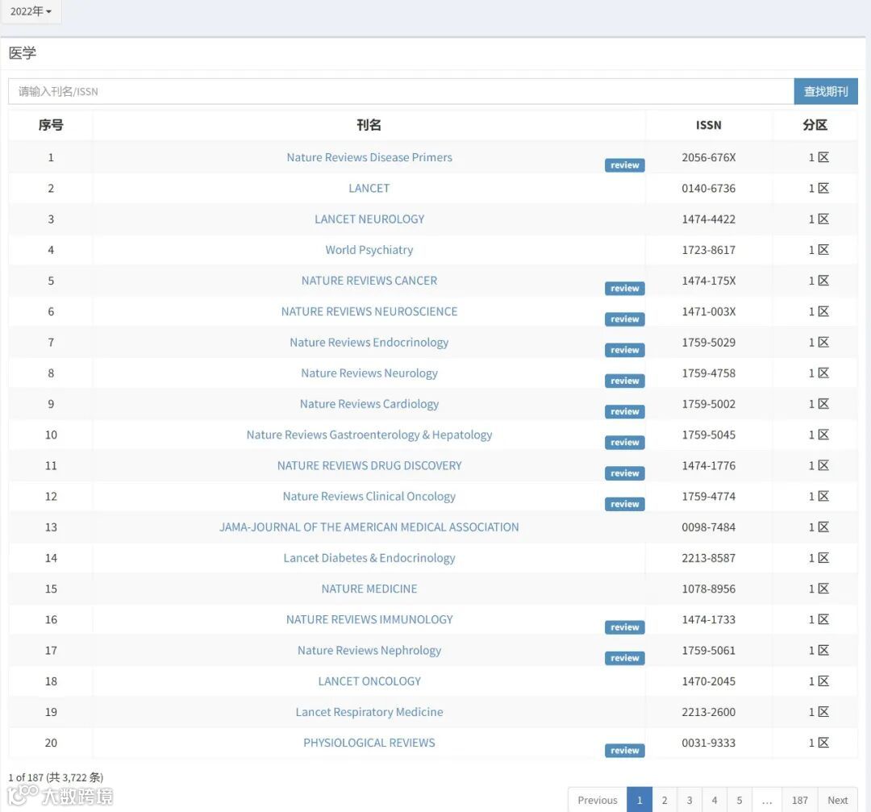This screenshot has height=812, width=871.
Task: Click review badge on NATURE REVIEWS IMMUNOLOGY row
Action: point(624,627)
